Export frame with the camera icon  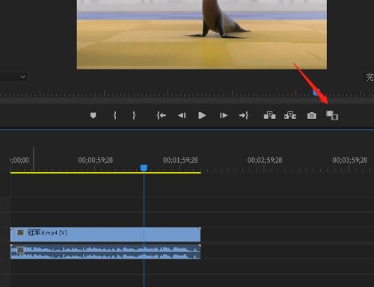(312, 116)
